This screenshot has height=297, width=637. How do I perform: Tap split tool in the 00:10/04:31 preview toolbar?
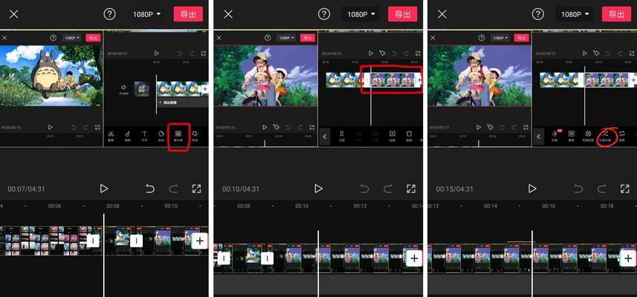[x=342, y=136]
